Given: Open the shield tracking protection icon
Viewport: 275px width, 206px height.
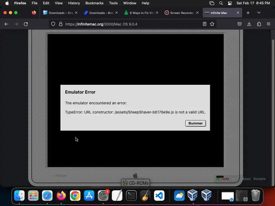Looking at the screenshot, I should pos(53,24).
